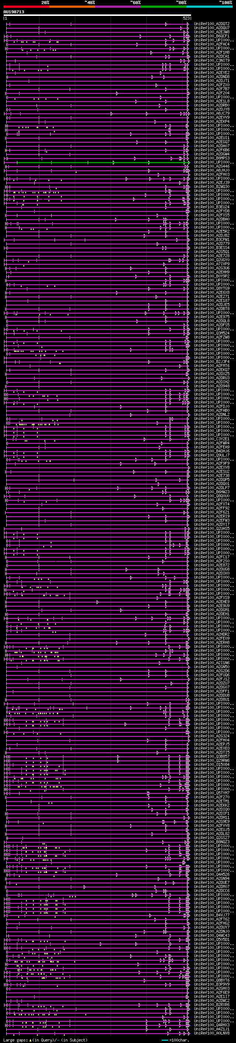Click the white query sequence bar
The image size is (236, 1043).
97,16
